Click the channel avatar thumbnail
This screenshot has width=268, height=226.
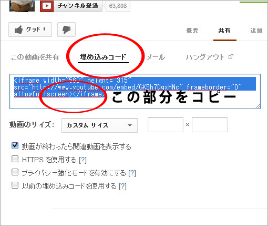click(22, 6)
